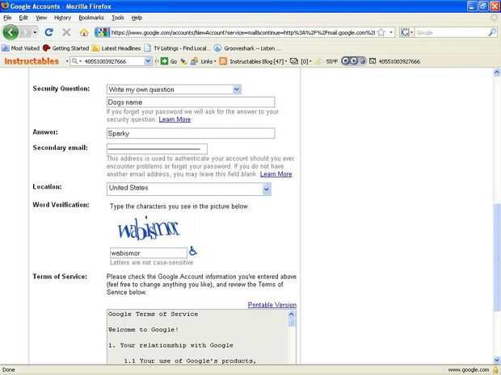This screenshot has width=501, height=375.
Task: Click the page scrollbar up arrow
Action: [x=496, y=73]
